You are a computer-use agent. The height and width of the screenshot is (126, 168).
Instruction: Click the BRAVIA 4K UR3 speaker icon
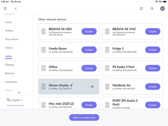43,31
